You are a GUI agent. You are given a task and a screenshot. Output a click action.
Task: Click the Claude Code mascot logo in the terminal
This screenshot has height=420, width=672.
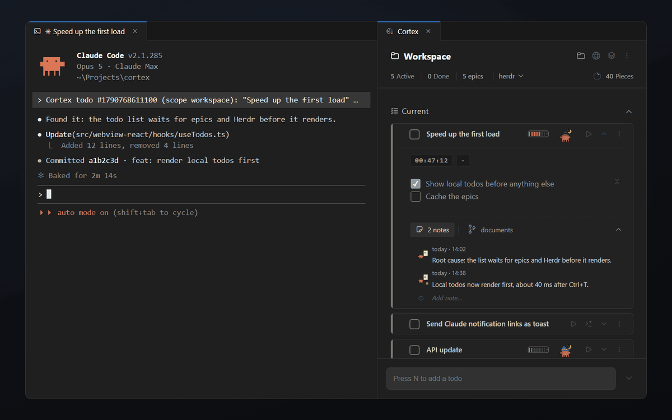tap(53, 66)
